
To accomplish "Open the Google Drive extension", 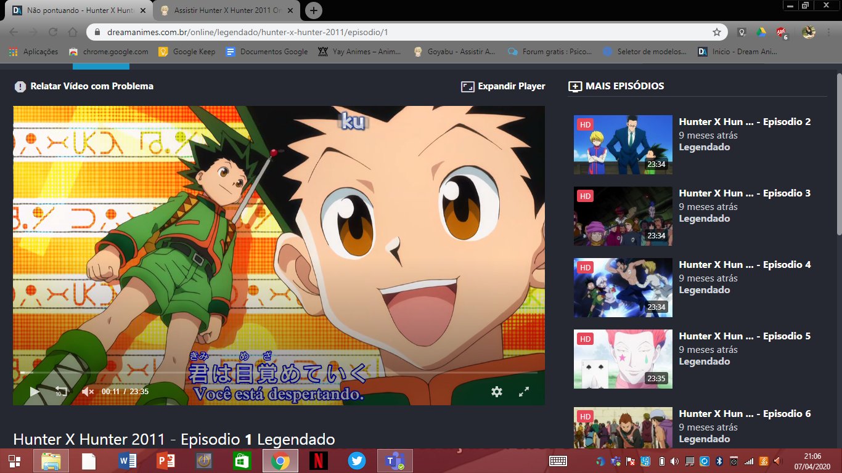I will click(761, 32).
